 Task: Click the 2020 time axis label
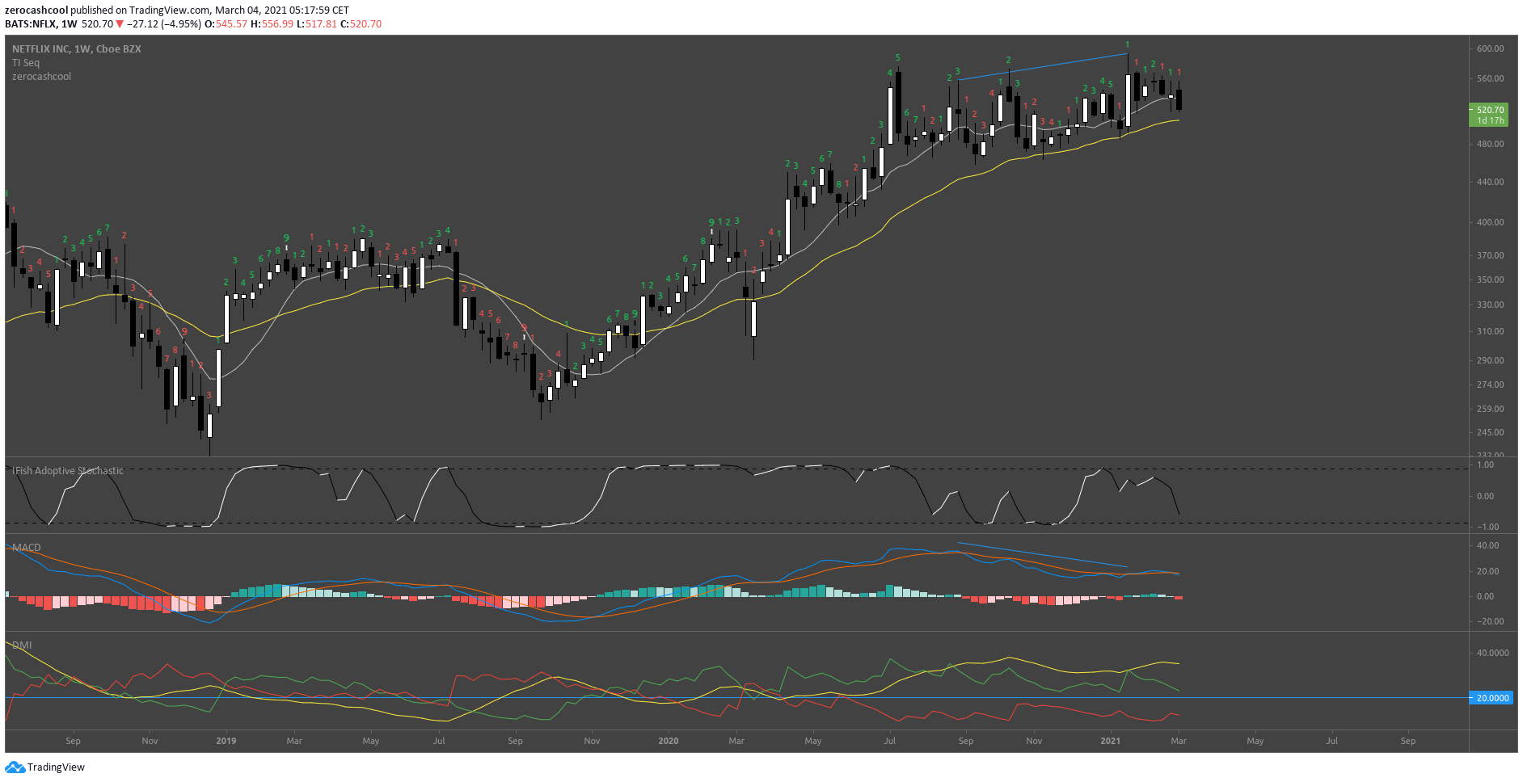point(669,741)
